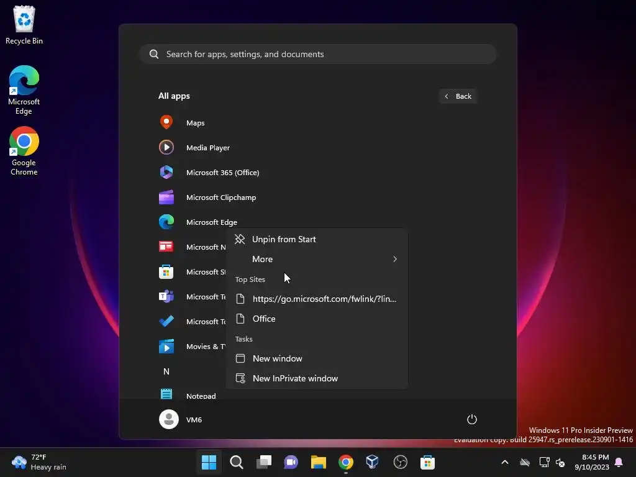Open the go.microsoft.com fwlink top site

[x=317, y=299]
